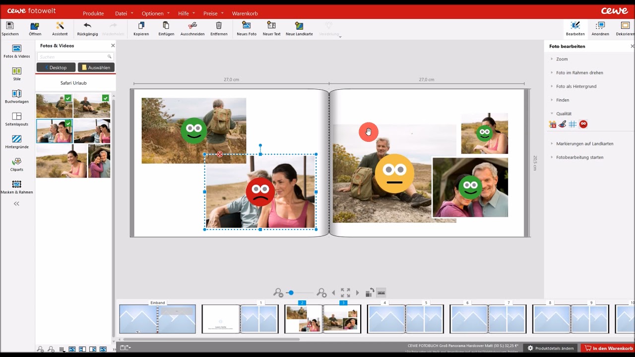Screen dimensions: 635x357
Task: Click Produktdetails ändern button
Action: click(551, 348)
